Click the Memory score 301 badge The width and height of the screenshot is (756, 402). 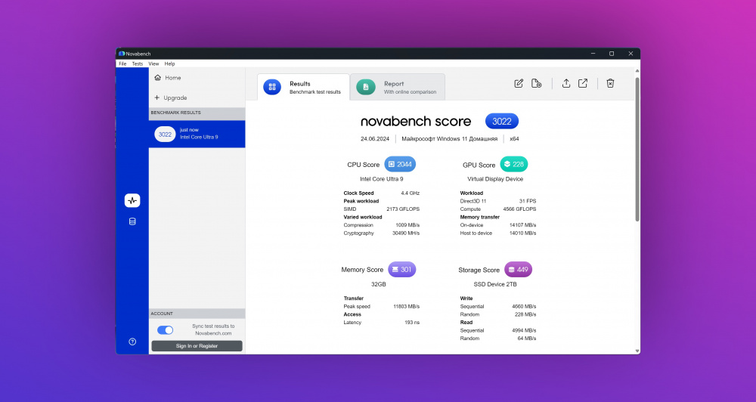click(401, 270)
